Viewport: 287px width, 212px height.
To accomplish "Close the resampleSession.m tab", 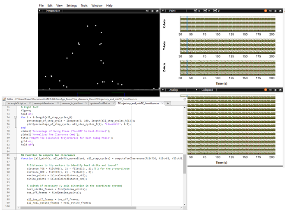I will click(58, 104).
